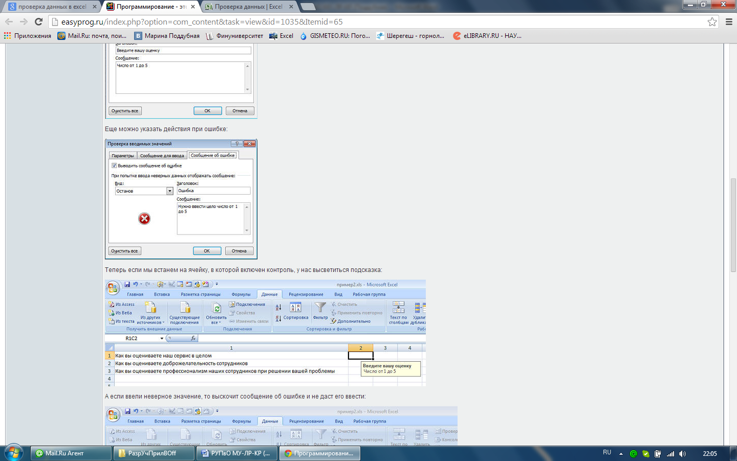This screenshot has width=737, height=461.
Task: Open 'РУПвО МУ-ЛР-КР' Word document in taskbar
Action: (237, 453)
